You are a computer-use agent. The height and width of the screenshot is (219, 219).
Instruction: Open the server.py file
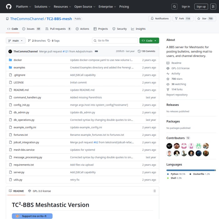(x=19, y=172)
